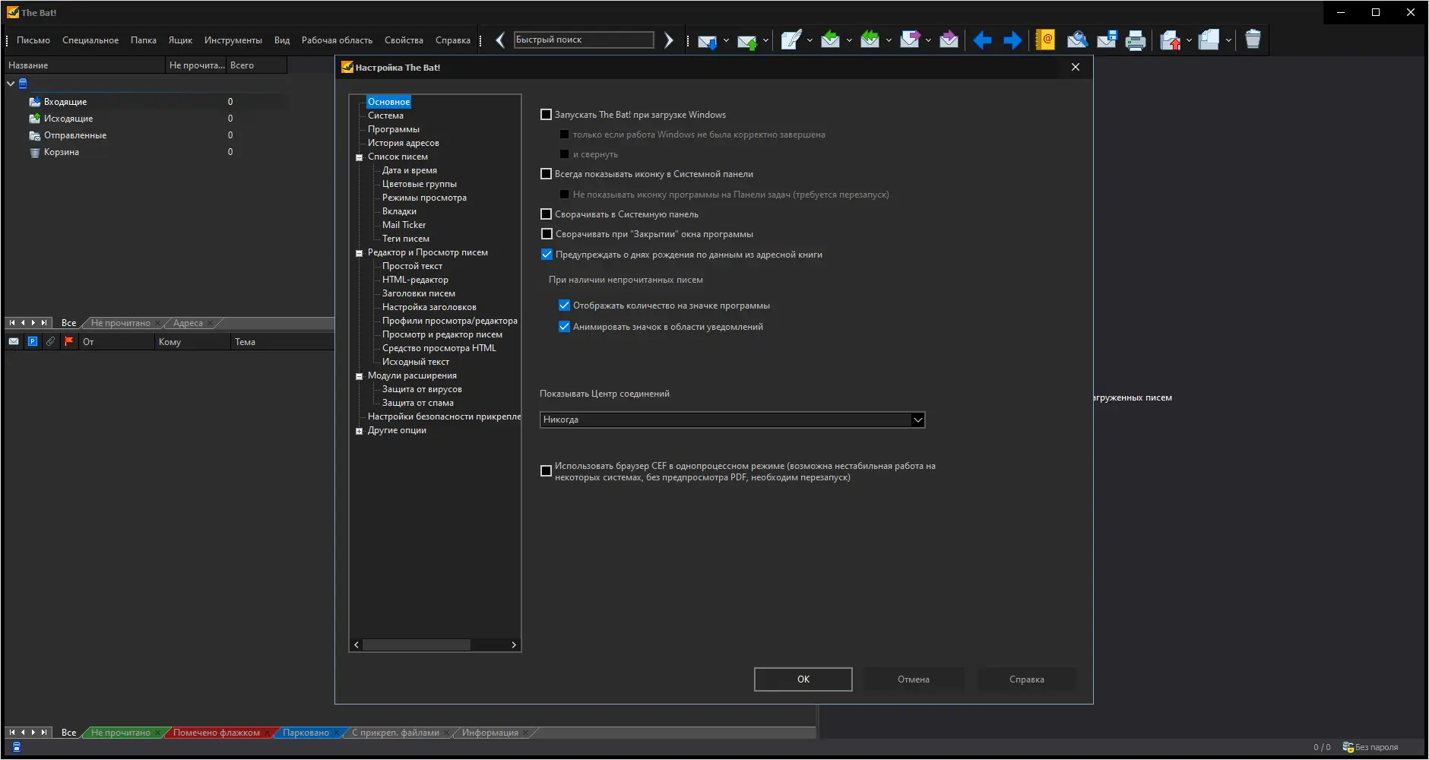
Task: Select 'Защита от спама' settings page
Action: (x=418, y=403)
